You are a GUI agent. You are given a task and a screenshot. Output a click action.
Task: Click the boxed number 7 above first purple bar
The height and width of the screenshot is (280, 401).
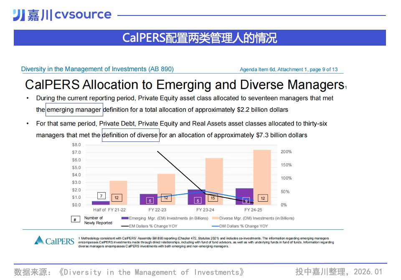(x=102, y=195)
